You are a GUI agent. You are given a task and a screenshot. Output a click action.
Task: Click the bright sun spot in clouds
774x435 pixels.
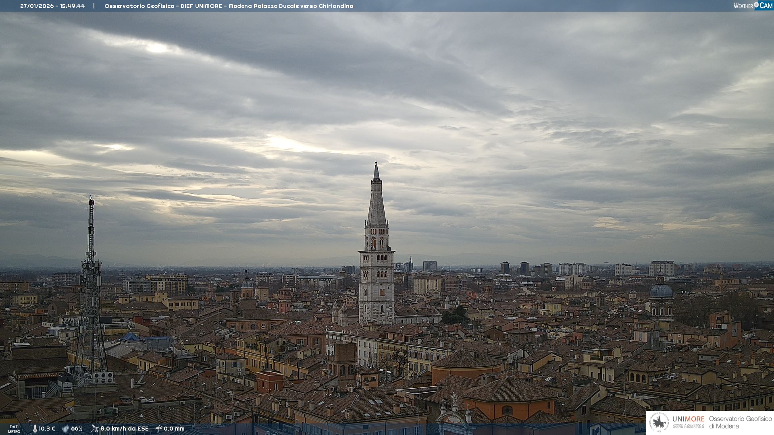(x=156, y=48)
